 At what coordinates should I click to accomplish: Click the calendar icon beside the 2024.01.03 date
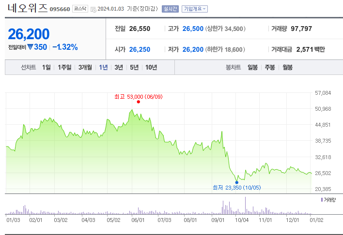(x=94, y=10)
